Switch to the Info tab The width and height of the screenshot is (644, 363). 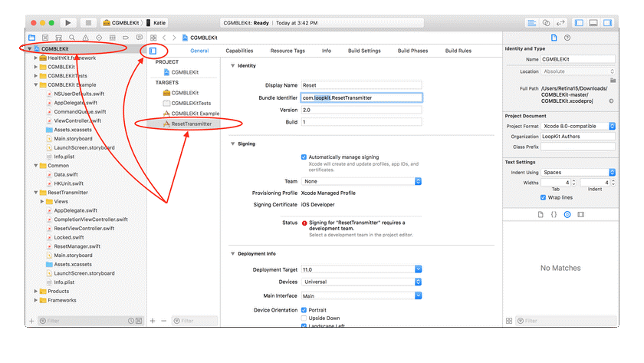(327, 51)
